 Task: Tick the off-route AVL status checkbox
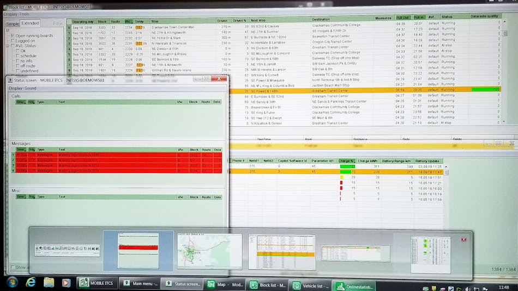coord(17,66)
